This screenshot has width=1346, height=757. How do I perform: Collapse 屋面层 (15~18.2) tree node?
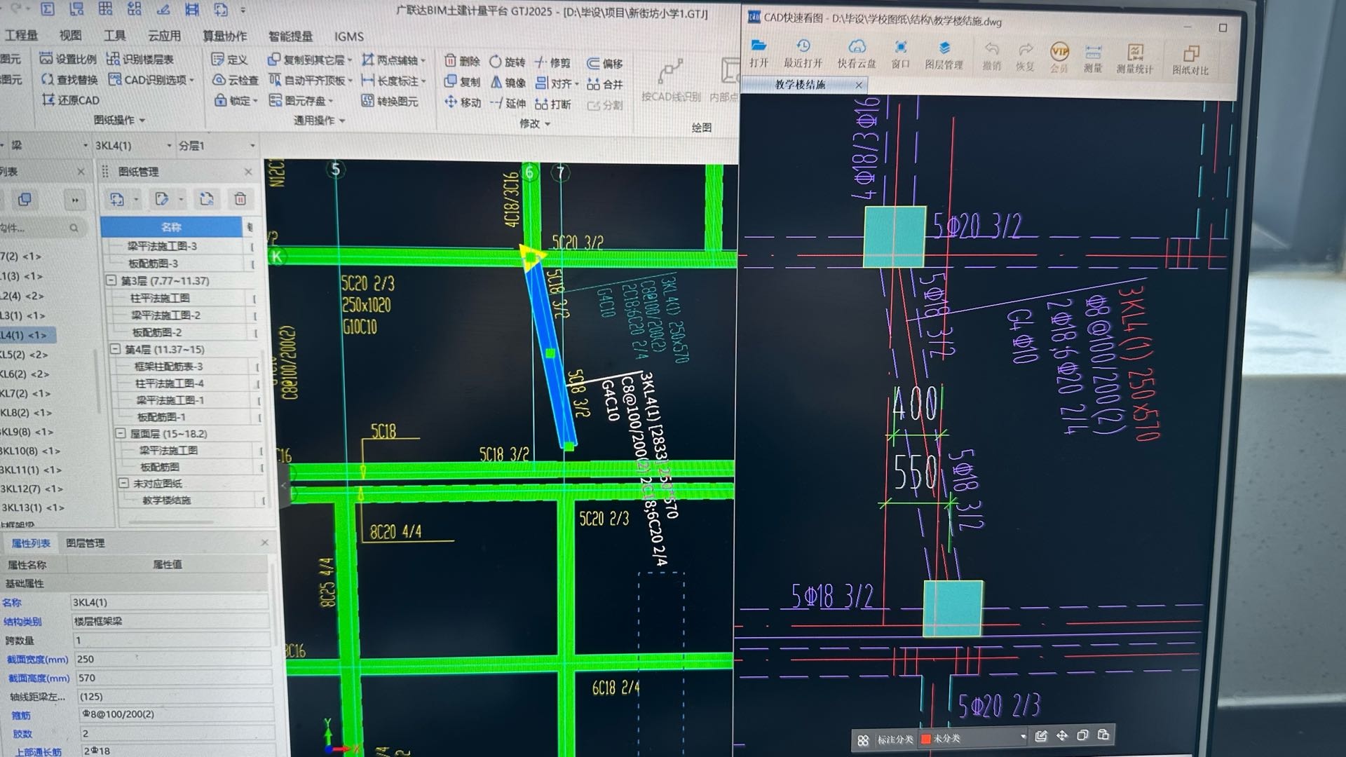(120, 433)
